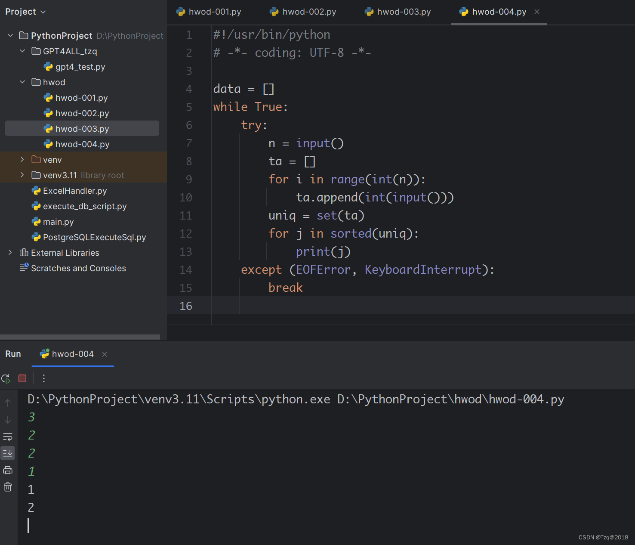635x545 pixels.
Task: Click the Python icon of ExcelHandler.py
Action: (x=36, y=191)
